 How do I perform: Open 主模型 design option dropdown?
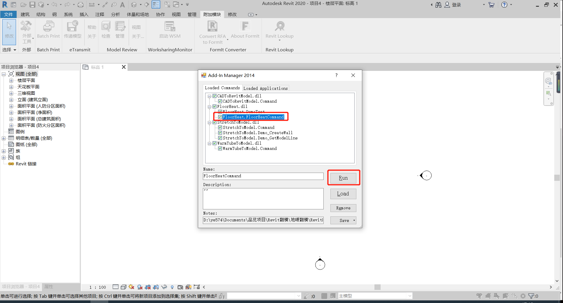[x=410, y=296]
